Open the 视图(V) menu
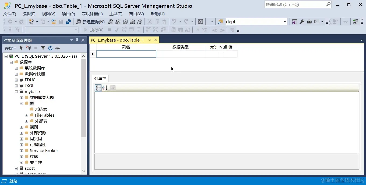Image resolution: width=366 pixels, height=185 pixels. coord(49,14)
